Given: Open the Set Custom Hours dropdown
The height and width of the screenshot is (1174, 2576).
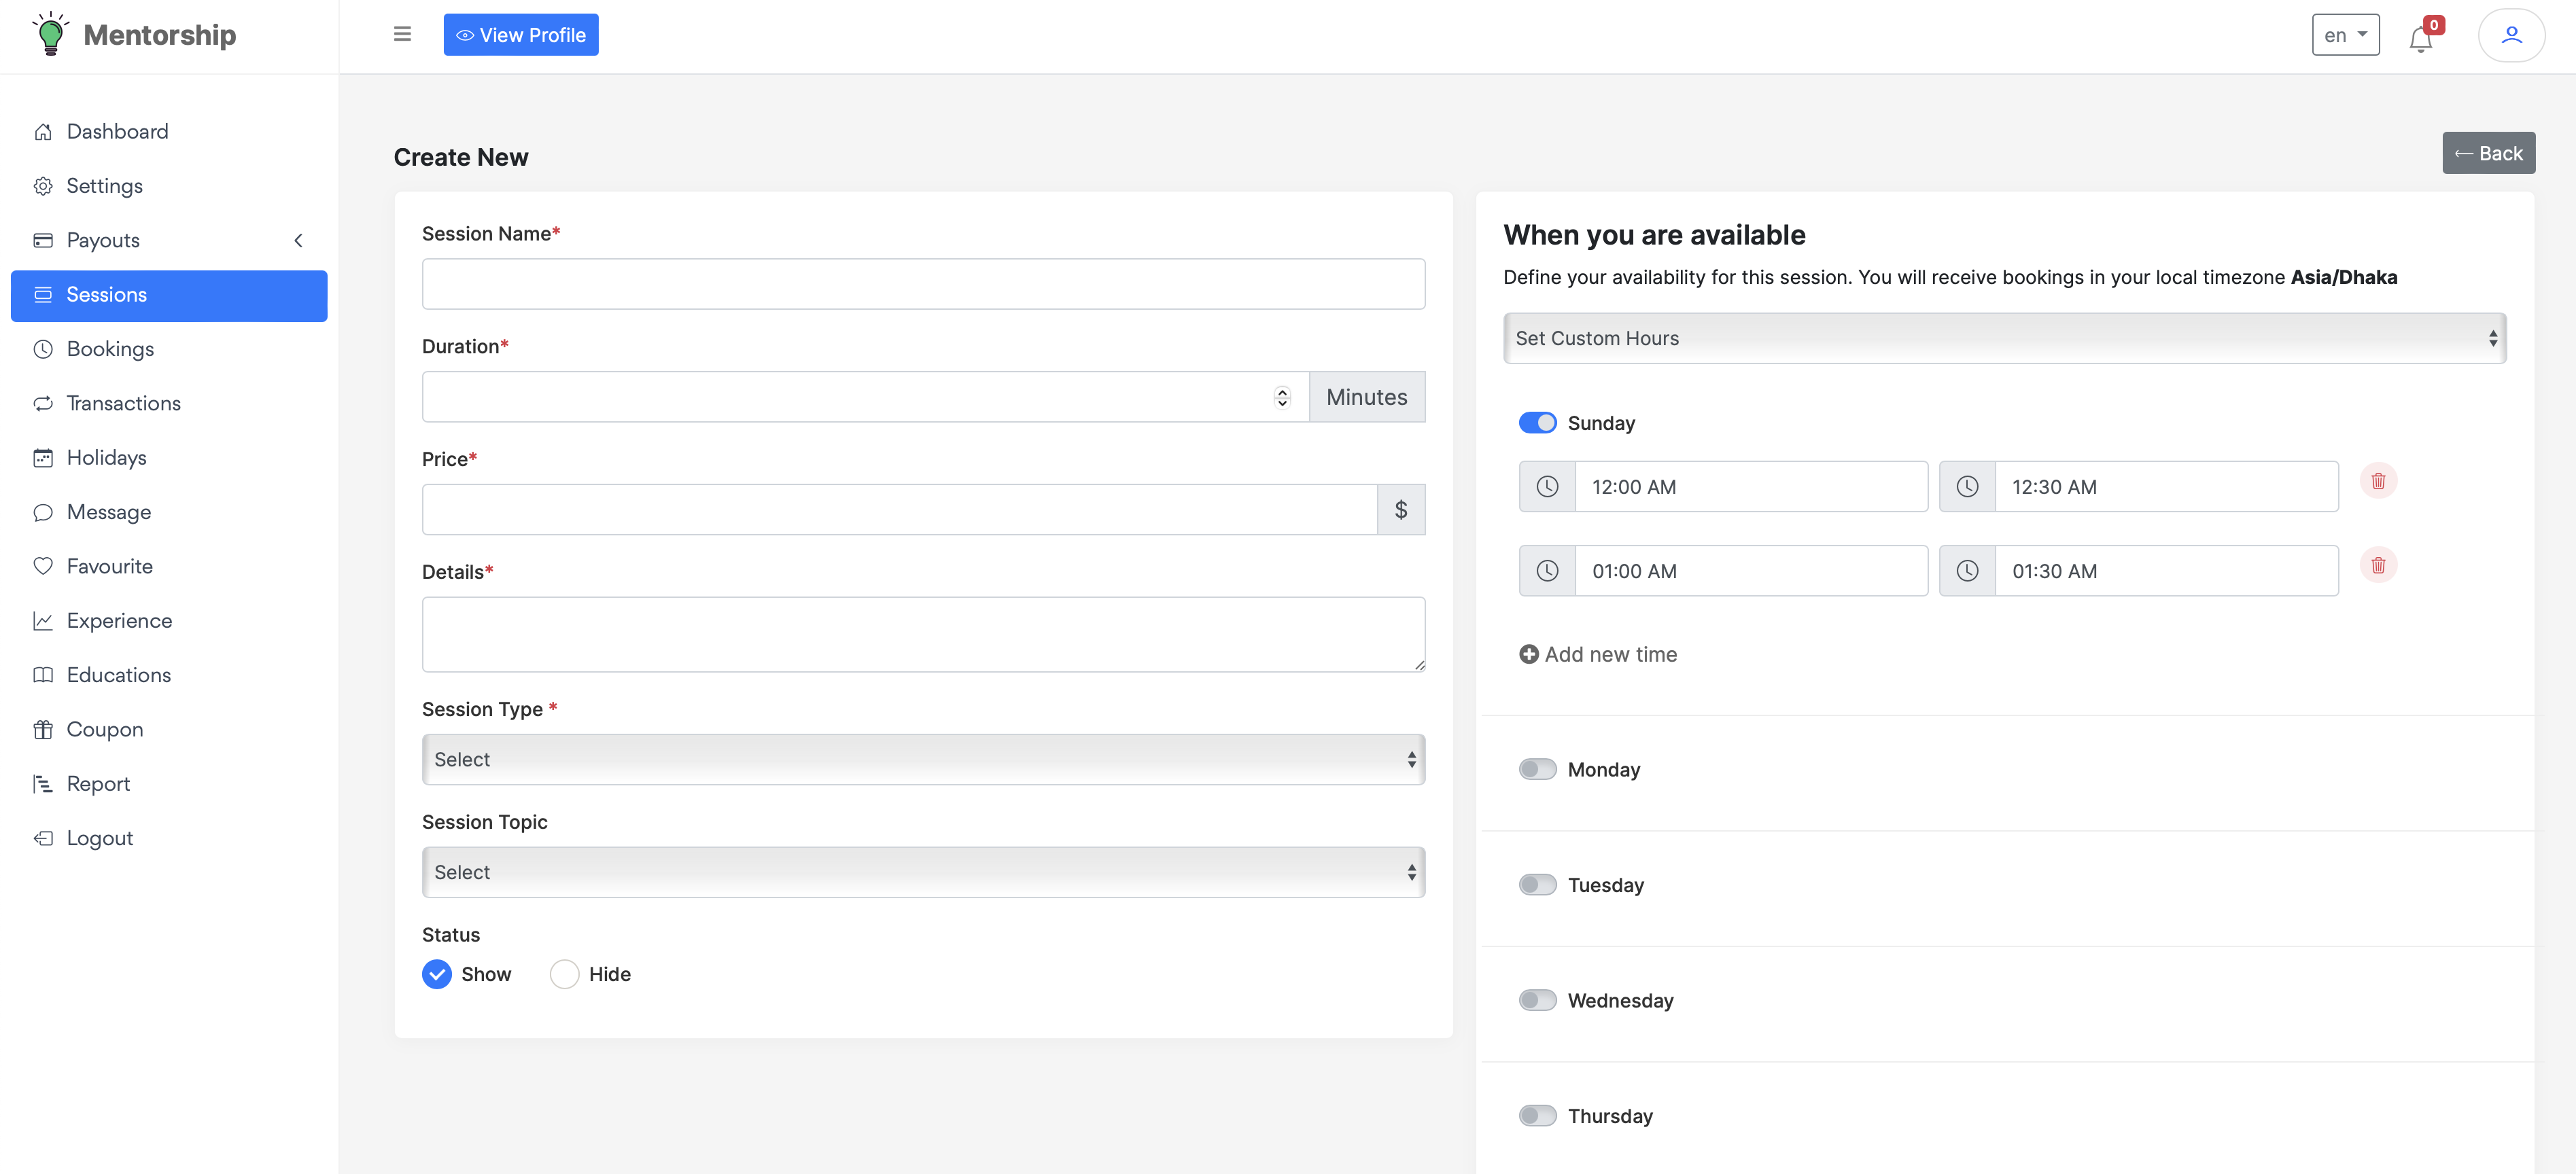Looking at the screenshot, I should pos(2004,338).
